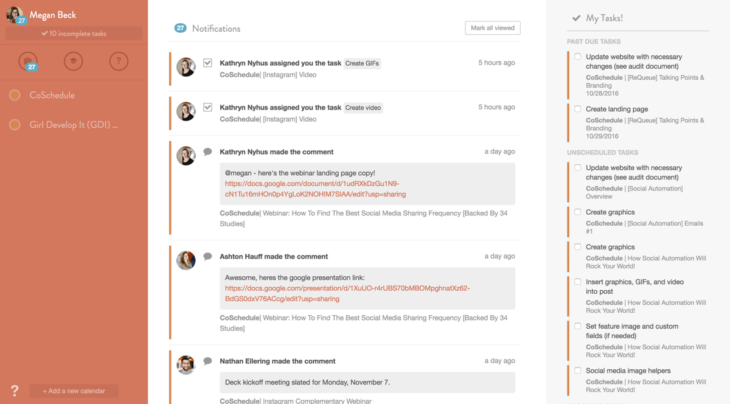Click + Add a new calendar button
The height and width of the screenshot is (404, 730).
[x=74, y=391]
